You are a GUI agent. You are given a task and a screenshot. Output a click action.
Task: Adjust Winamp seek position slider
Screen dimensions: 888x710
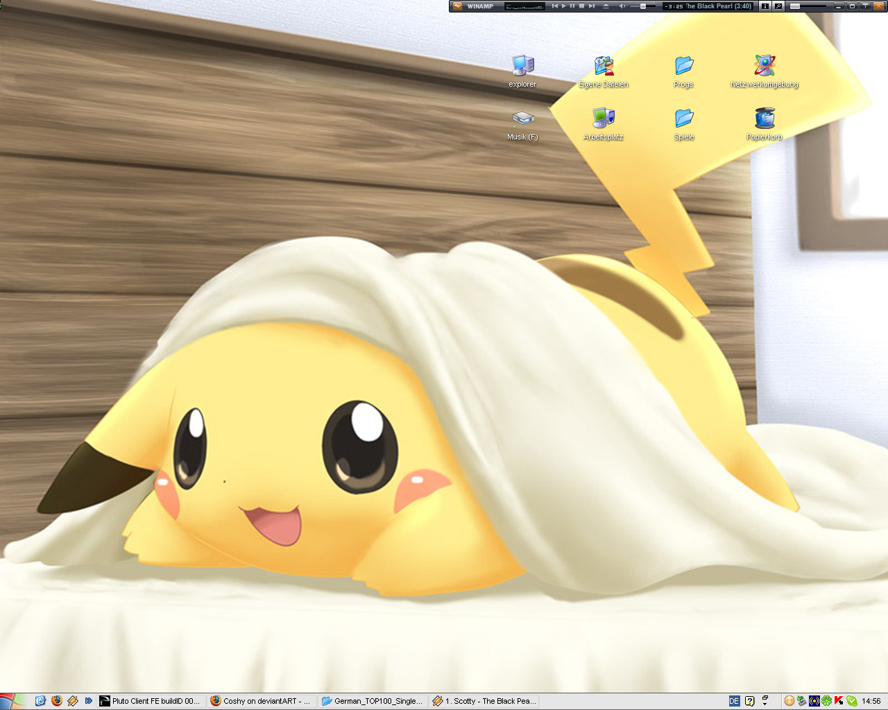[x=809, y=6]
